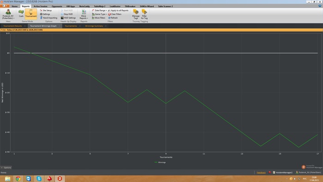Click the Winnings legend entry
This screenshot has height=182, width=323.
pos(160,163)
